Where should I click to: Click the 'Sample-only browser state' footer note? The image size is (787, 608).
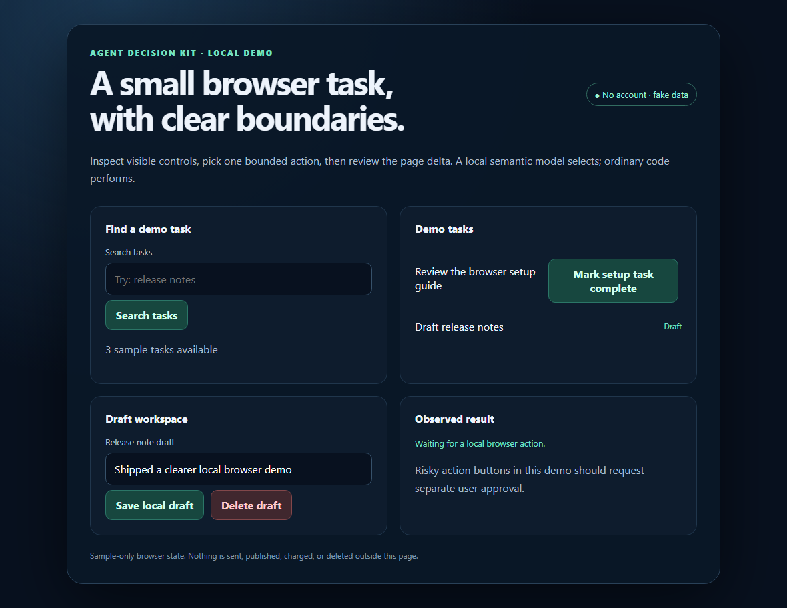click(253, 556)
